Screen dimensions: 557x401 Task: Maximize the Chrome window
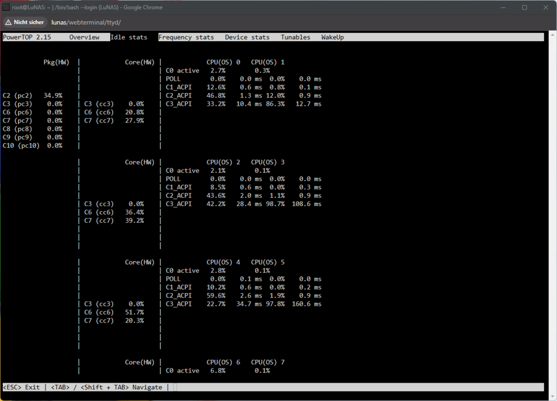[x=524, y=7]
